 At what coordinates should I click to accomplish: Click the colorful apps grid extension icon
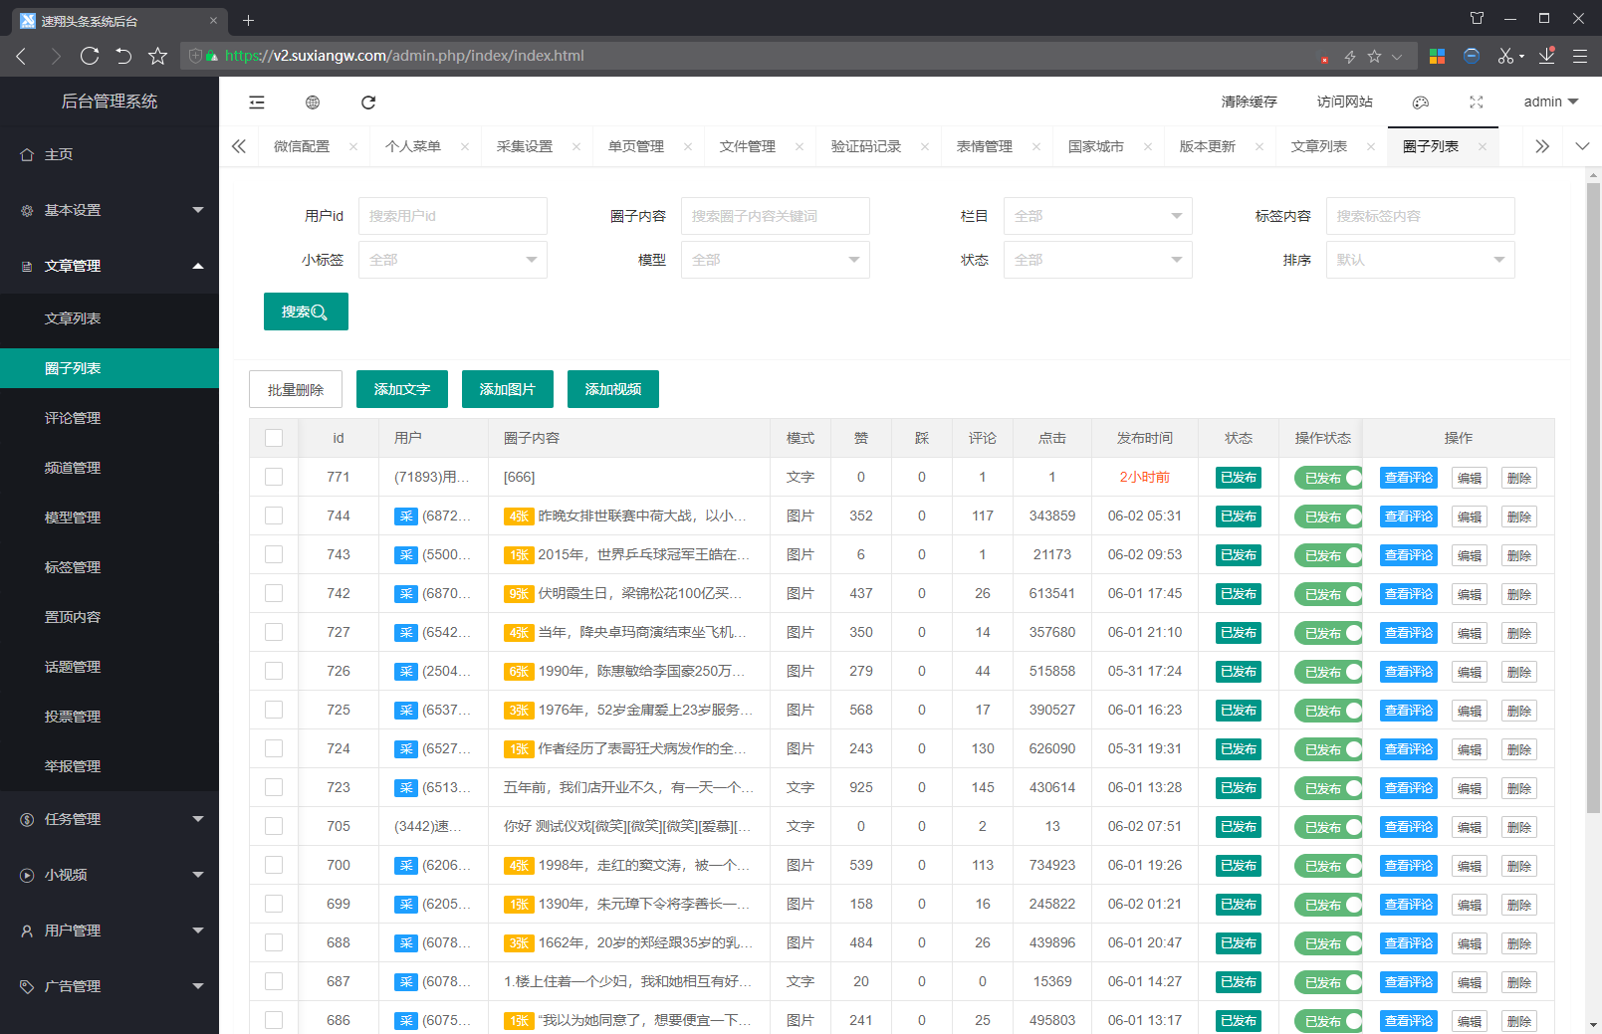1437,56
